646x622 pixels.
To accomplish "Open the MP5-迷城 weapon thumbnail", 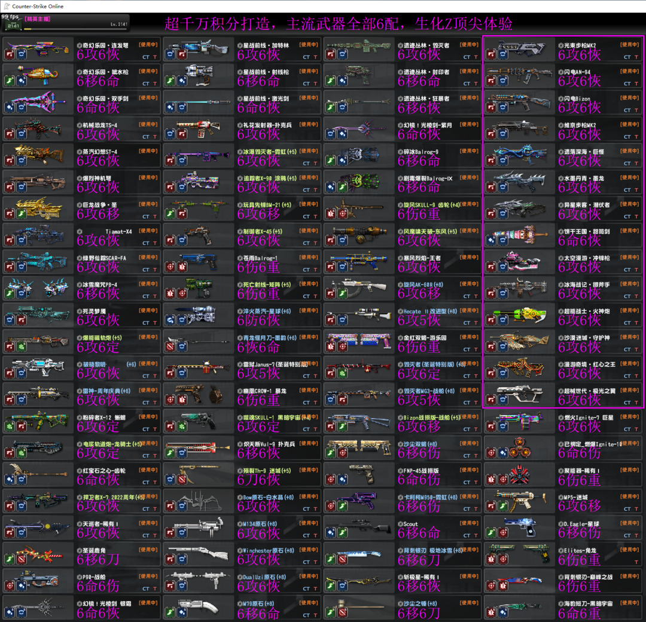I will (519, 501).
